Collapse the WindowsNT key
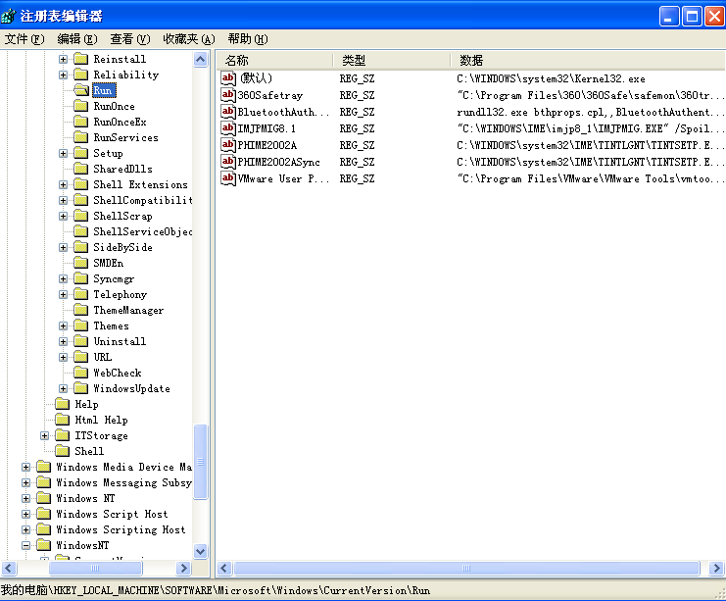Viewport: 726px width, 601px height. [x=25, y=545]
